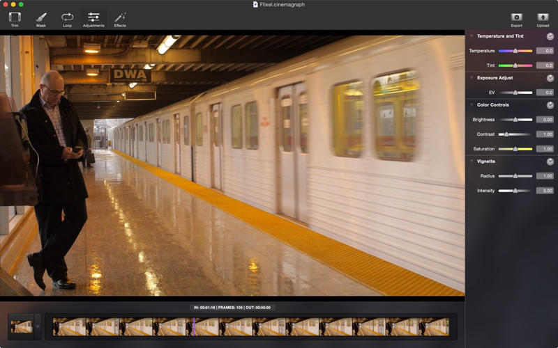The height and width of the screenshot is (348, 558).
Task: Reset the Exposure Adjust section
Action: [x=550, y=79]
